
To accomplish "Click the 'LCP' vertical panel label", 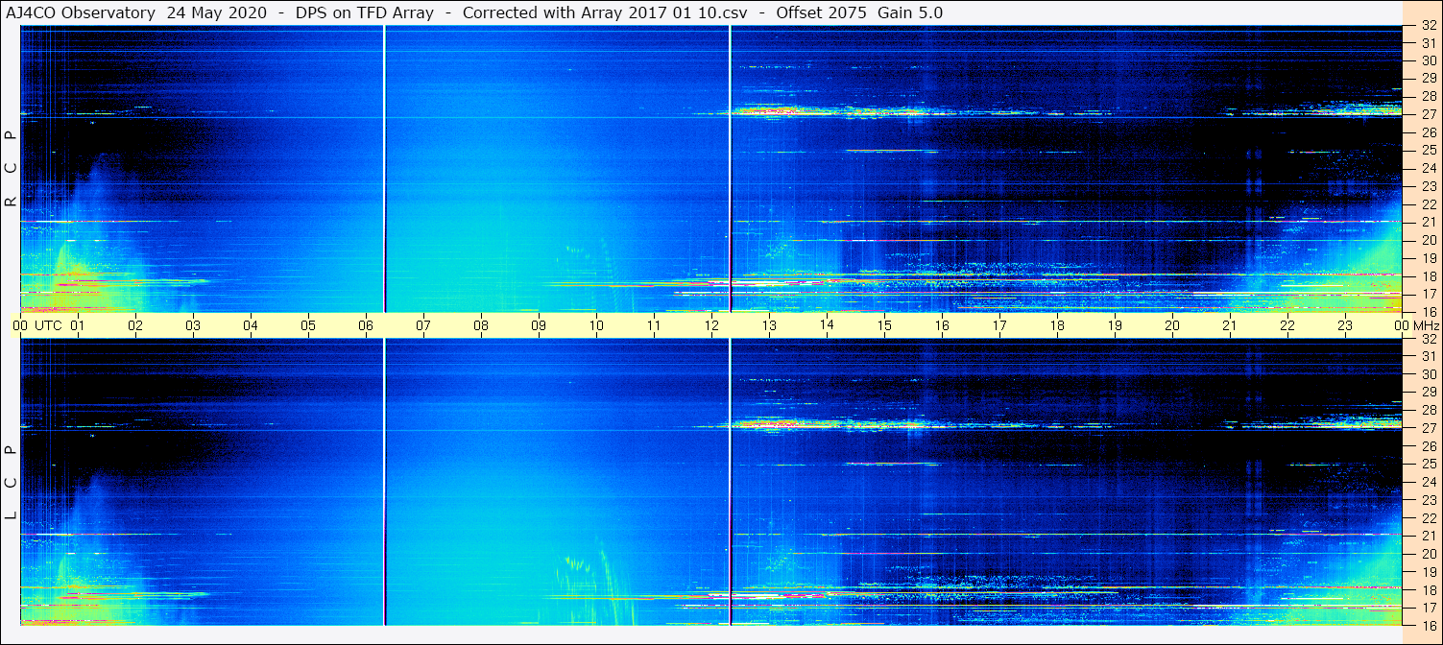I will (x=11, y=483).
